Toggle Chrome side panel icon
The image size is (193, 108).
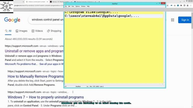tap(184, 5)
